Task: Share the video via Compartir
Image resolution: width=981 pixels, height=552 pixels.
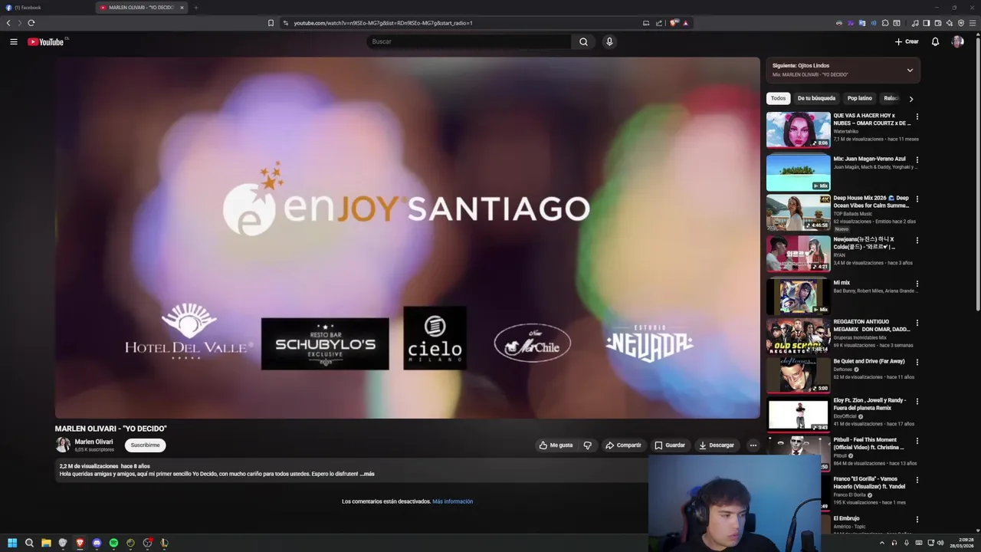Action: click(623, 445)
